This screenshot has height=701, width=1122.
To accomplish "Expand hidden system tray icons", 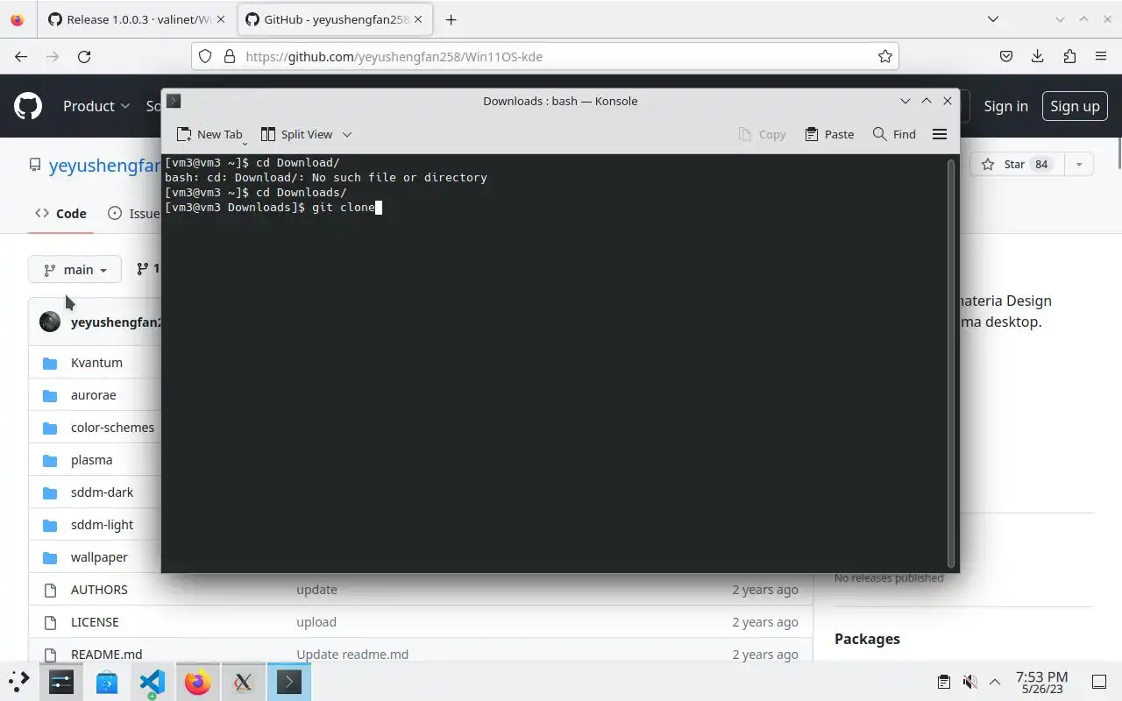I will pyautogui.click(x=995, y=682).
